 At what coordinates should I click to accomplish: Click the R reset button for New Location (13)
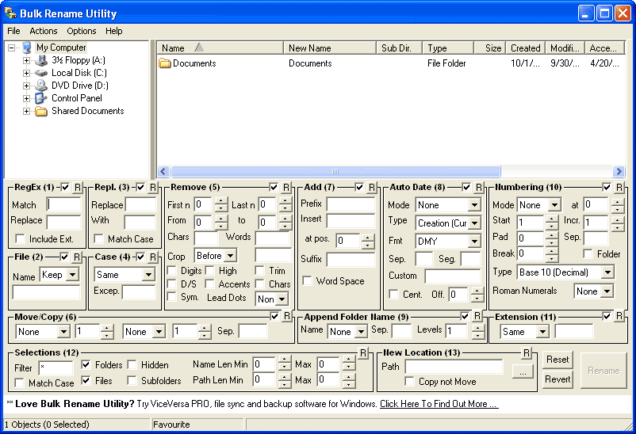point(526,353)
